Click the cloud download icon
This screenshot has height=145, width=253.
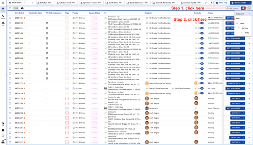[x=22, y=8]
